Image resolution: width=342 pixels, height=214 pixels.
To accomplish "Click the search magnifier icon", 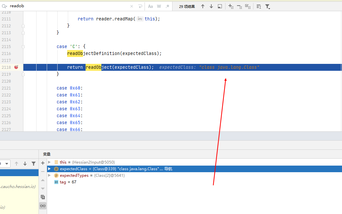I will coord(4,6).
